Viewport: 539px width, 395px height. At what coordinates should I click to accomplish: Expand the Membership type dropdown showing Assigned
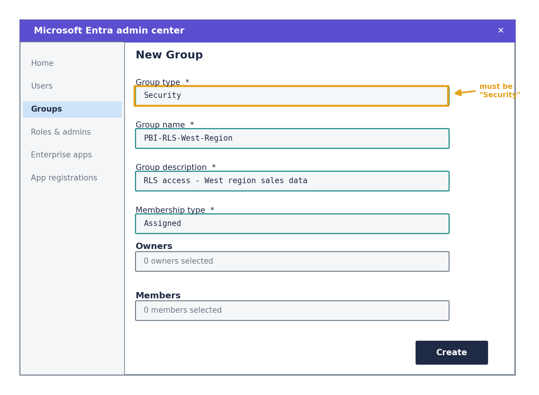pyautogui.click(x=292, y=224)
